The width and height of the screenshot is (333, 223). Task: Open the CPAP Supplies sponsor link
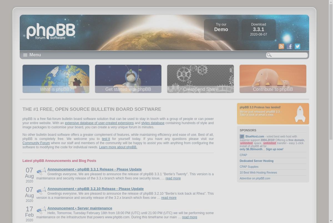[x=249, y=167]
